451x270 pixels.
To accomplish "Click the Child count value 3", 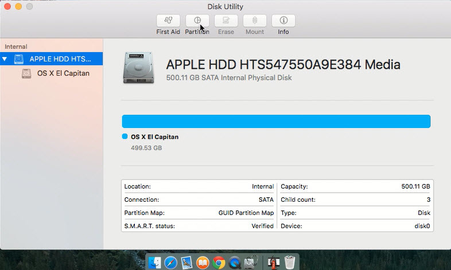I will pyautogui.click(x=429, y=199).
